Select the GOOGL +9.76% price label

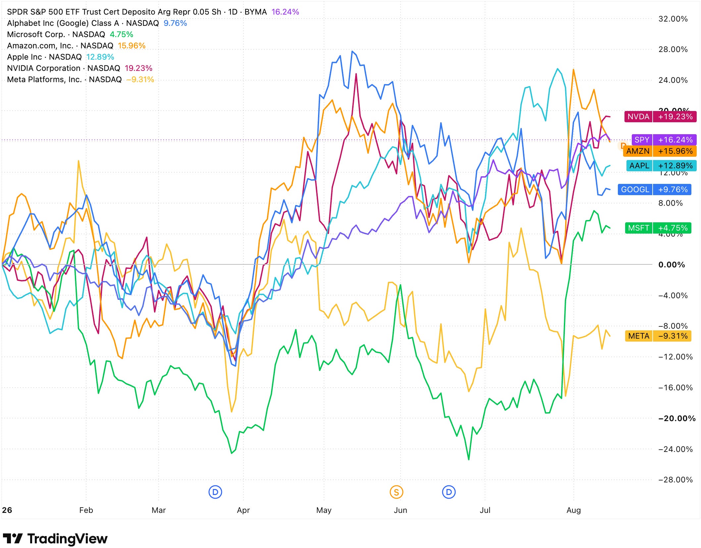point(655,190)
